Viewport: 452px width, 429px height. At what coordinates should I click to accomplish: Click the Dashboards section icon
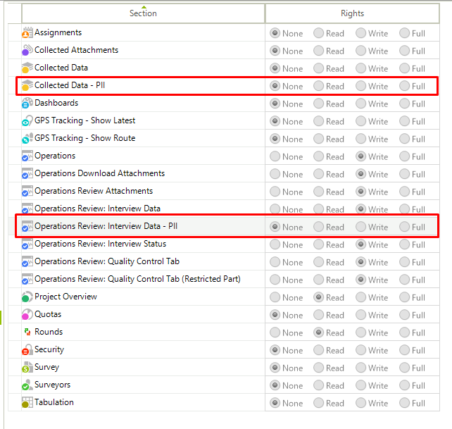coord(27,103)
